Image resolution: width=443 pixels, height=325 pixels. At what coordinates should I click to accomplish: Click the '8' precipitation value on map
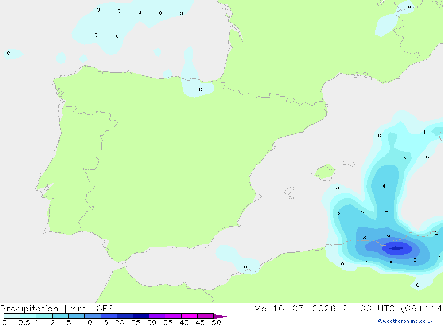pos(365,238)
